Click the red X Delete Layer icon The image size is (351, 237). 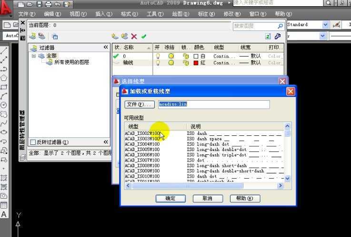click(134, 37)
